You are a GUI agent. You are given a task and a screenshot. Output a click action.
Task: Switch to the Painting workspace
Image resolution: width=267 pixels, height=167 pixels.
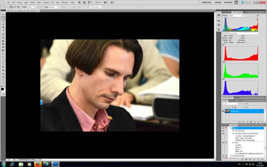pyautogui.click(x=228, y=2)
